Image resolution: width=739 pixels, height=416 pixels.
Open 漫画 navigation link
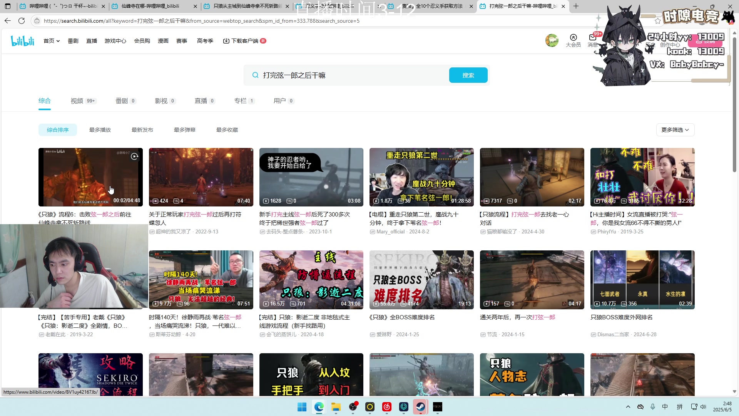point(163,41)
